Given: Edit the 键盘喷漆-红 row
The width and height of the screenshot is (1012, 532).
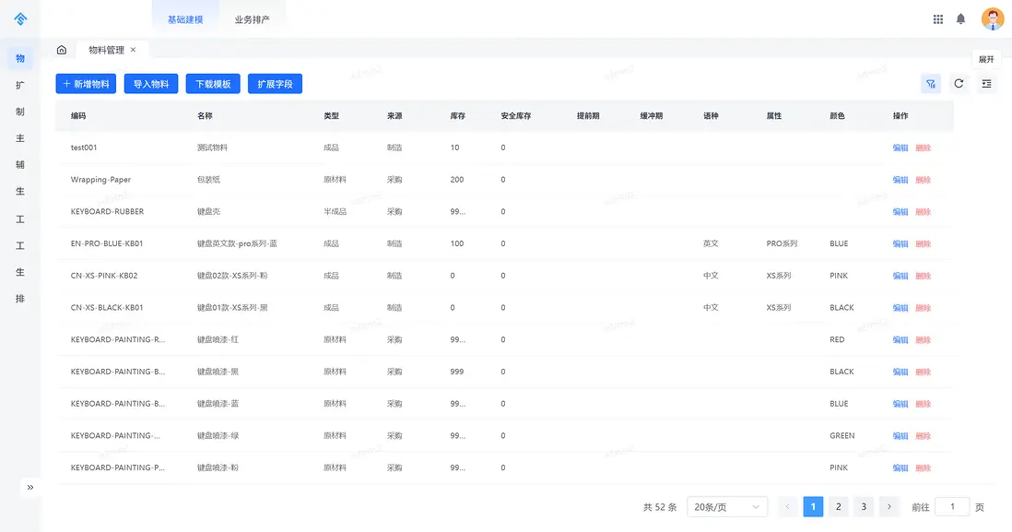Looking at the screenshot, I should click(900, 339).
